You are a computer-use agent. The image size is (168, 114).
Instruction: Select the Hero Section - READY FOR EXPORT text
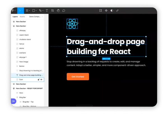[x=29, y=88]
